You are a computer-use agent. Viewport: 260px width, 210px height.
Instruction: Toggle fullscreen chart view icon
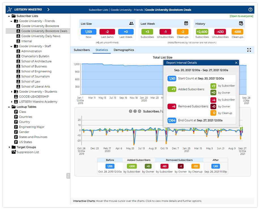pyautogui.click(x=249, y=50)
